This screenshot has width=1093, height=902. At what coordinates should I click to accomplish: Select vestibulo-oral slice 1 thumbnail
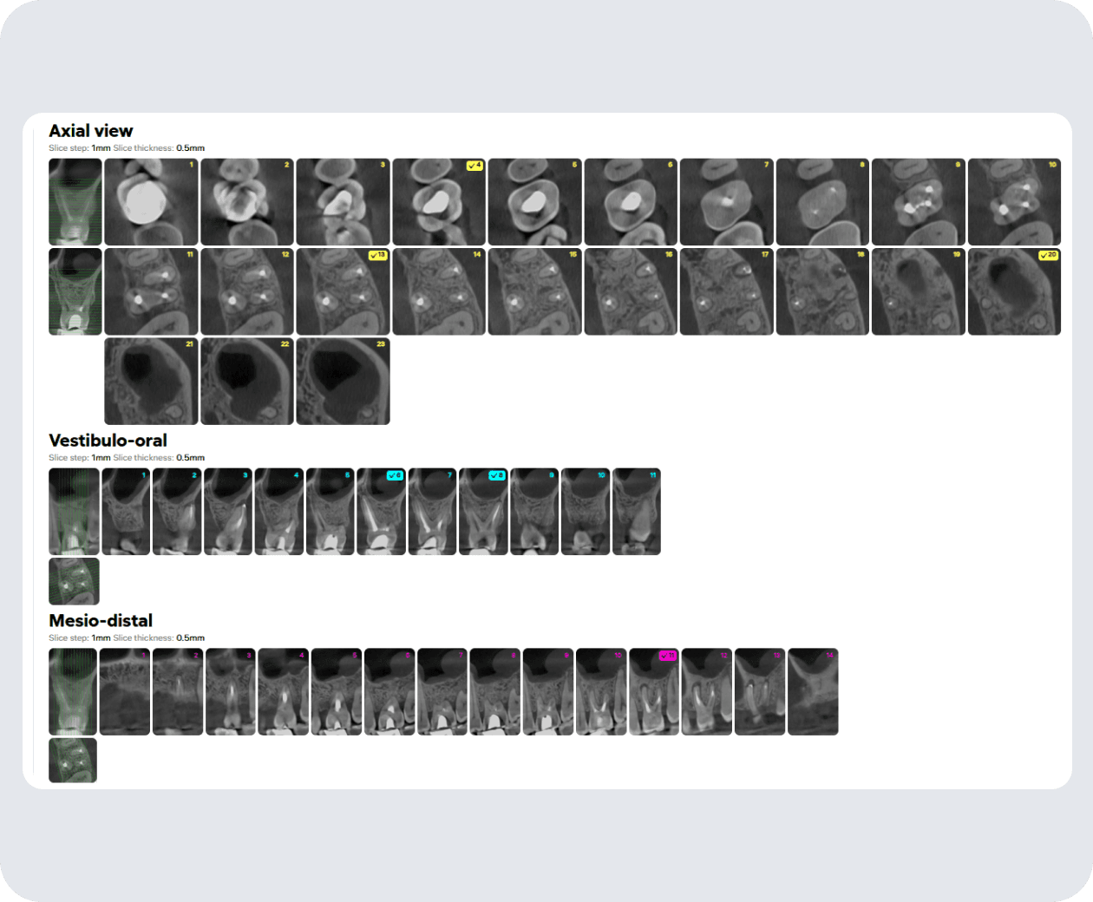(126, 512)
